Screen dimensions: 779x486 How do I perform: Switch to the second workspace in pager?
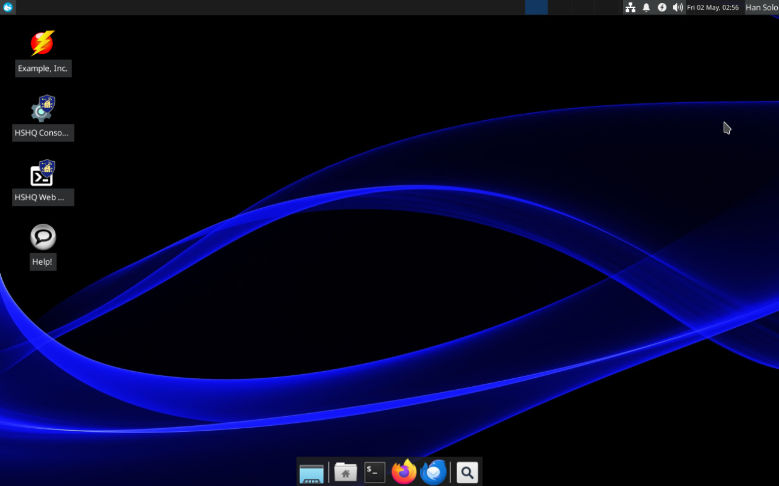tap(559, 7)
